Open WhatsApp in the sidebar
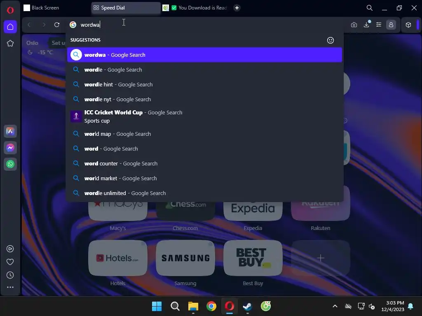Viewport: 422px width, 316px height. pyautogui.click(x=10, y=164)
